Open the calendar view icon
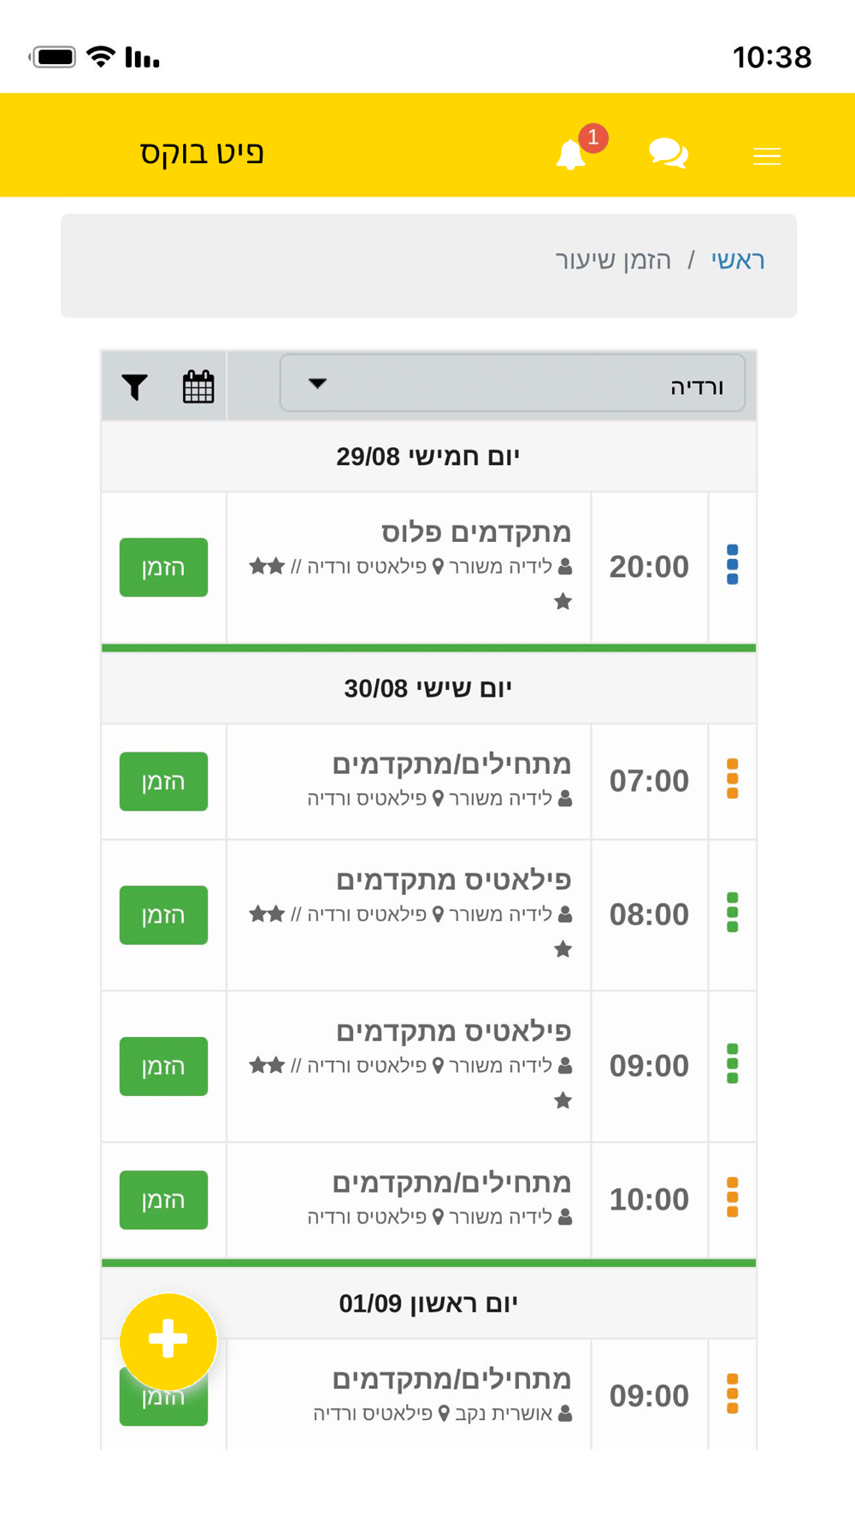The width and height of the screenshot is (855, 1520). pos(198,386)
